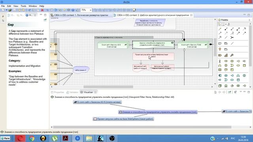The height and width of the screenshot is (142, 253).
Task: Click the Пуск start button
Action: 5,138
